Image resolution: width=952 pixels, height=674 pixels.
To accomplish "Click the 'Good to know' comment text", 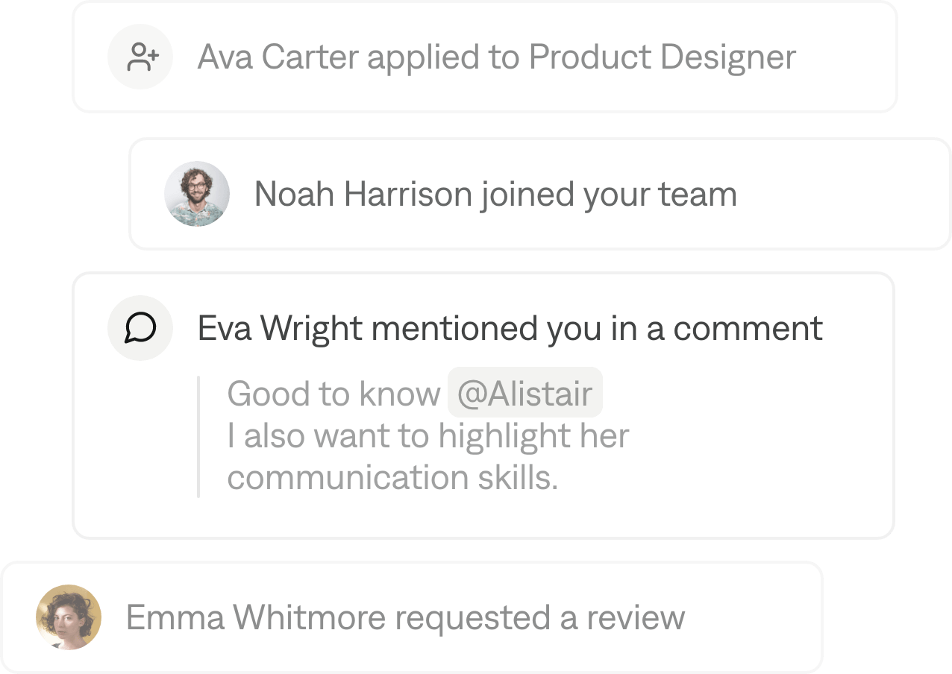I will pyautogui.click(x=333, y=394).
